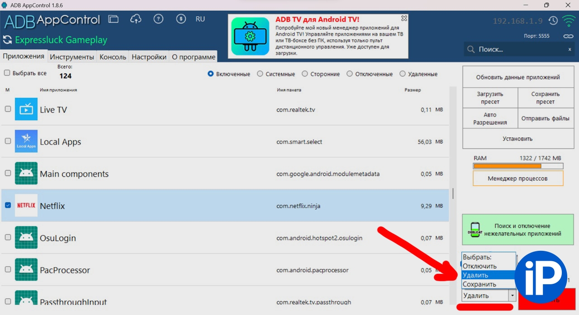Click com.realtek.tv package name

[x=296, y=109]
